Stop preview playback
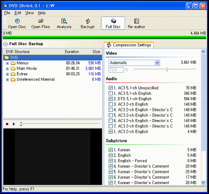The image size is (209, 194). (7, 124)
